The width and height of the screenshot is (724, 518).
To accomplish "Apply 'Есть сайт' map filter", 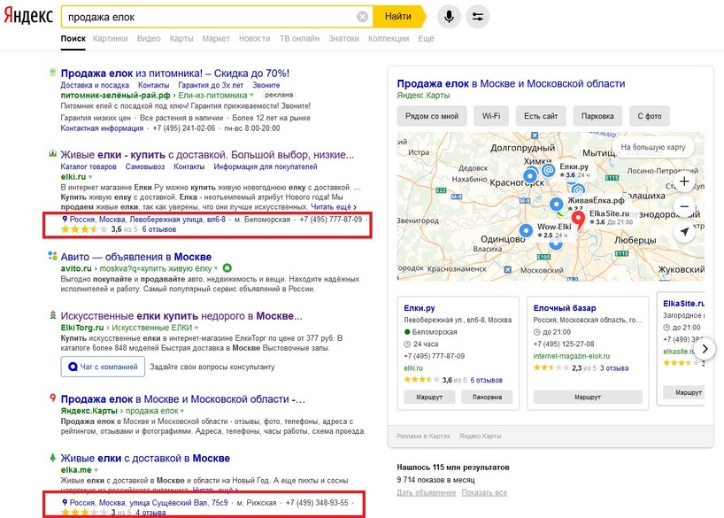I will pos(541,116).
